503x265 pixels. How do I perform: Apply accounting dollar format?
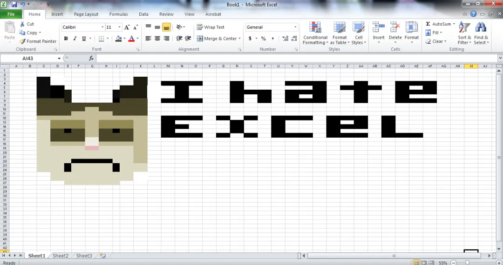[250, 39]
